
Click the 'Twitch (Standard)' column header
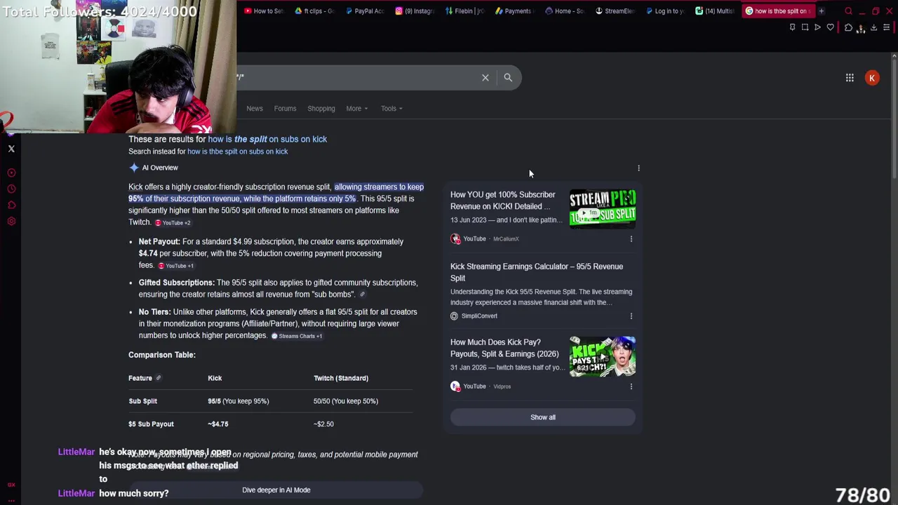[x=341, y=378]
